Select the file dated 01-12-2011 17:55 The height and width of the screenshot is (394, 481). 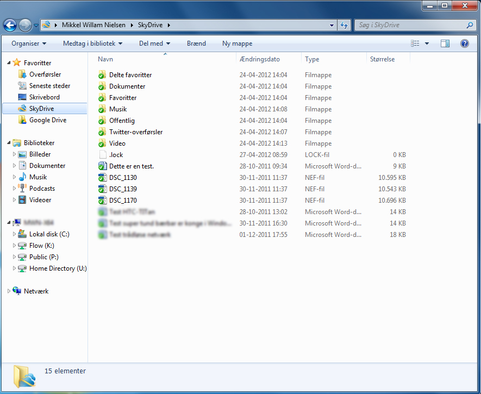(x=252, y=235)
